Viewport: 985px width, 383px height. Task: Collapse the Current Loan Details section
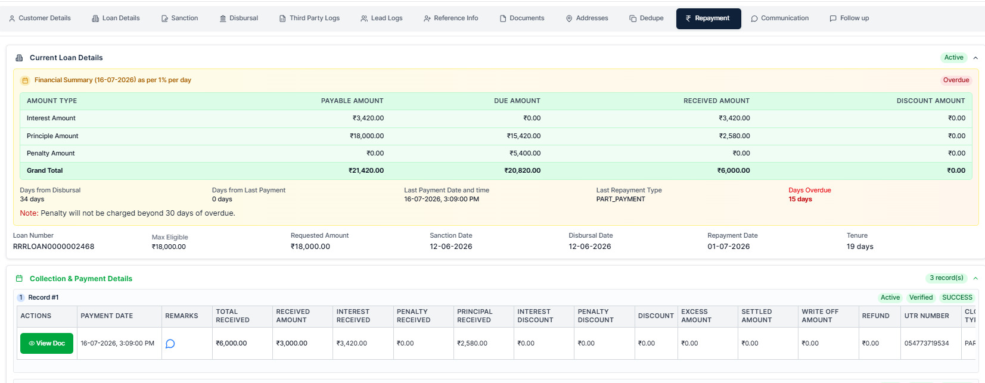click(975, 58)
